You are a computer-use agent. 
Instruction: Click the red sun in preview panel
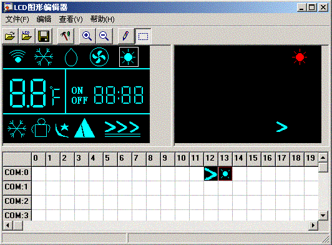[x=300, y=57]
